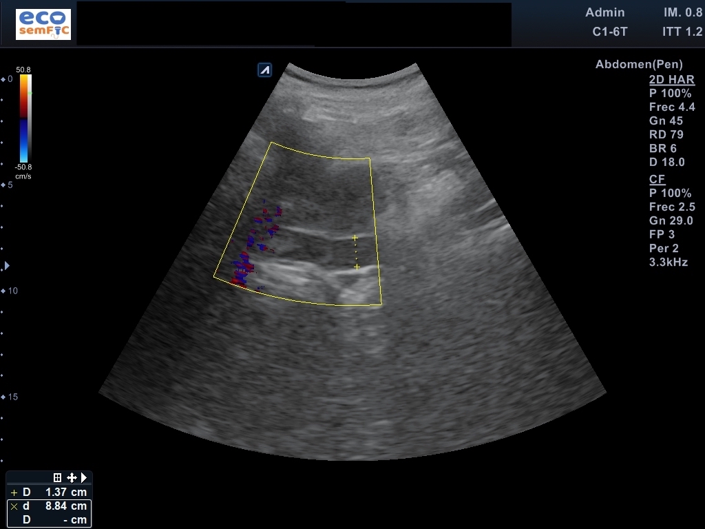Select the 2D HAR parameter heading
Image resolution: width=705 pixels, height=529 pixels.
click(x=671, y=79)
